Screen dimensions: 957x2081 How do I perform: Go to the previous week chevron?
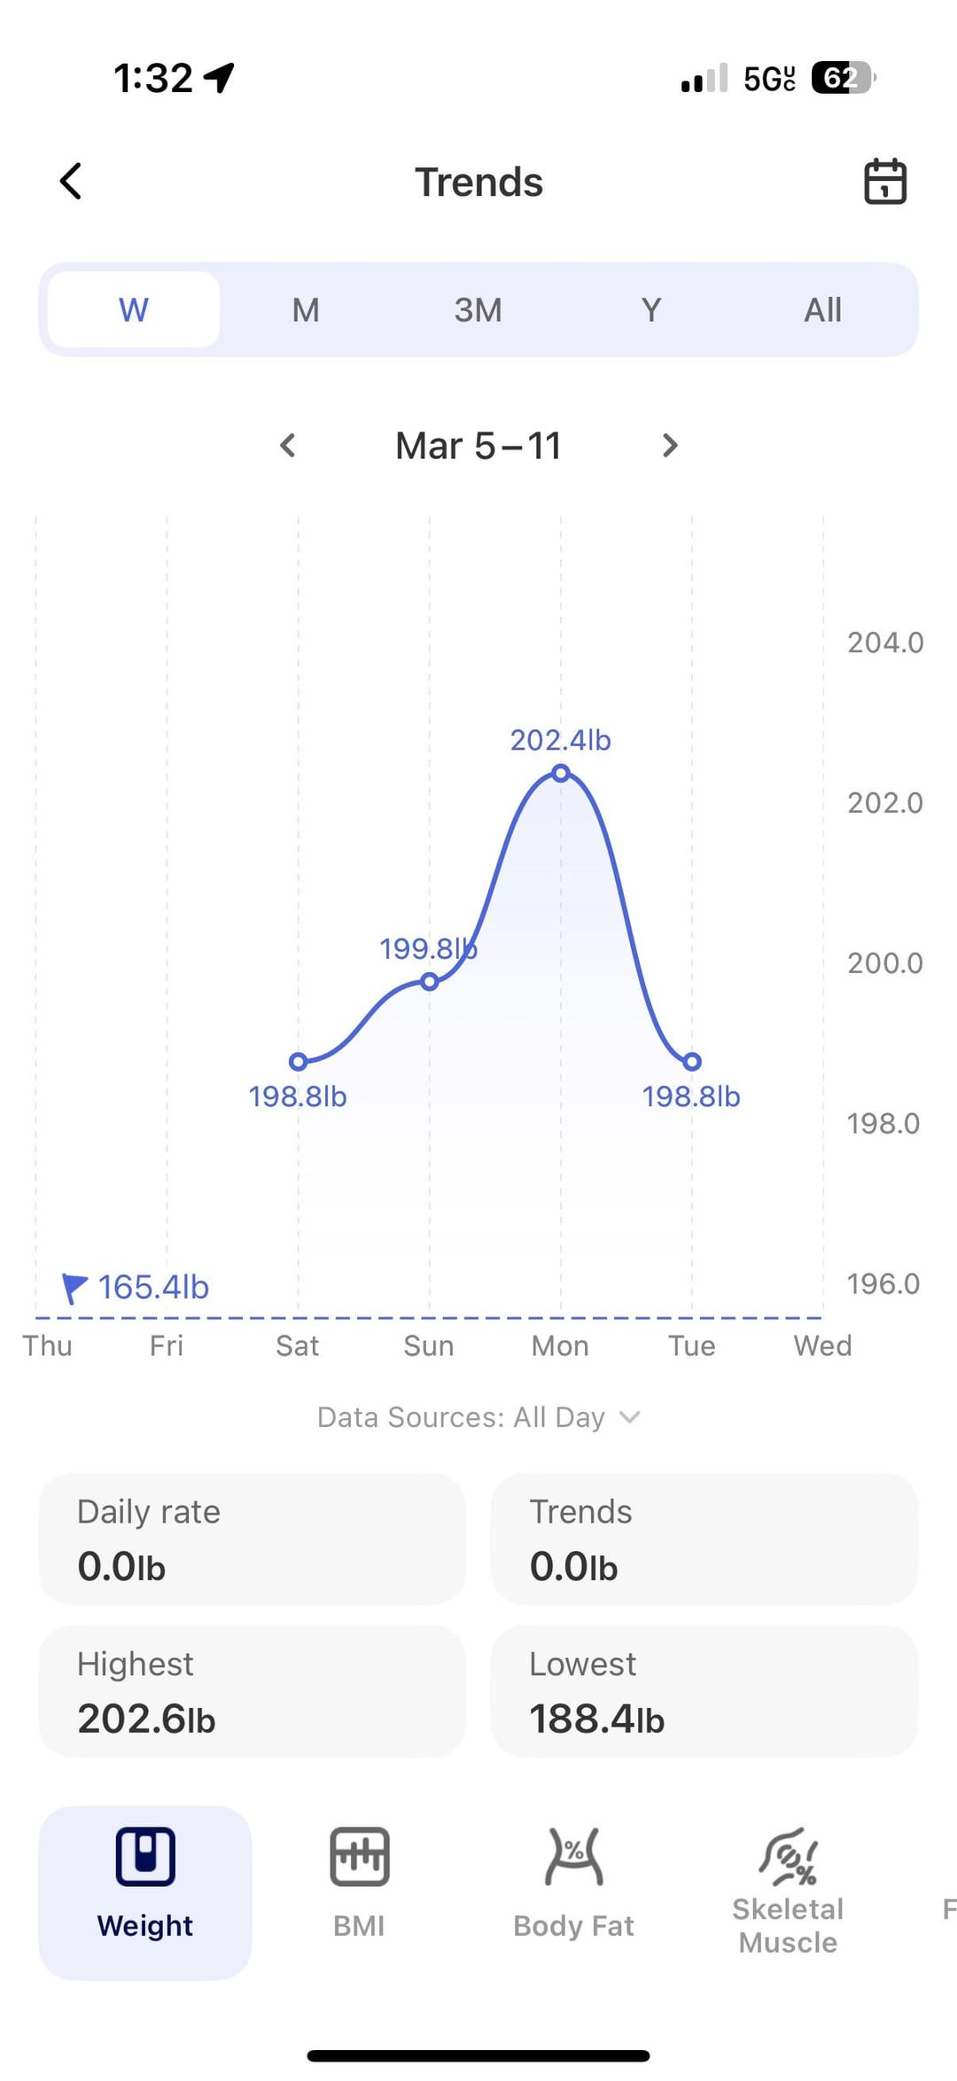pyautogui.click(x=287, y=445)
